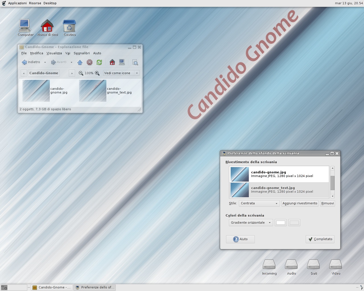The width and height of the screenshot is (364, 291).
Task: Open the Risorse panel menu
Action: [35, 3]
